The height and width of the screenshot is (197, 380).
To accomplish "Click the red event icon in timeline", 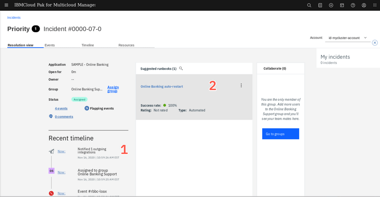I will [51, 193].
